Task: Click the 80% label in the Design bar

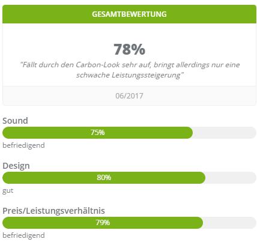Action: click(x=104, y=177)
